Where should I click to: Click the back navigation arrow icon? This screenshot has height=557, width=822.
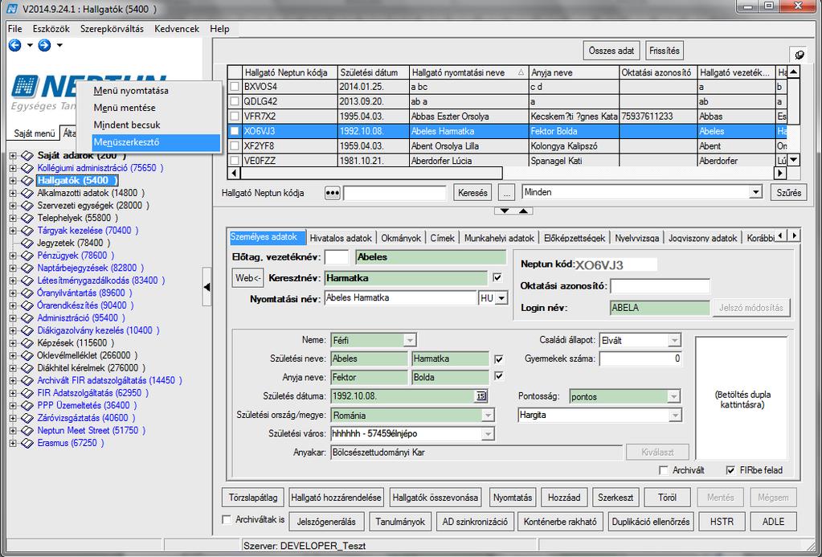pyautogui.click(x=14, y=46)
